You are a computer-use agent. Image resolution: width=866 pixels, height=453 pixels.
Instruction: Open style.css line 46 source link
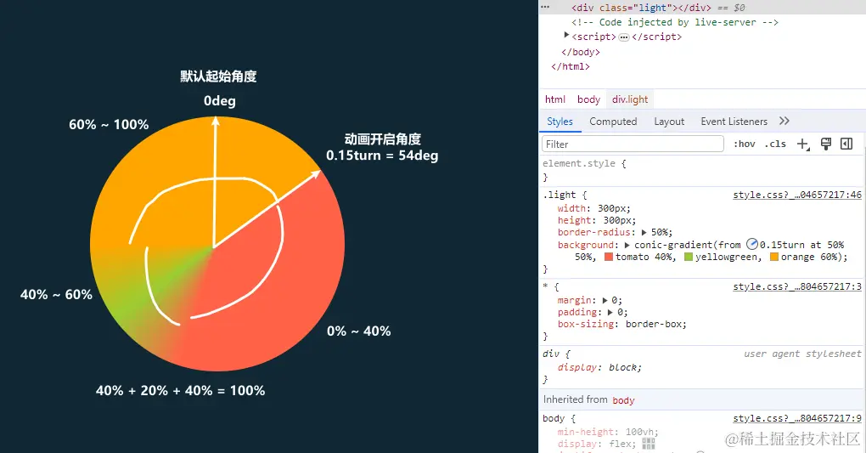coord(797,195)
